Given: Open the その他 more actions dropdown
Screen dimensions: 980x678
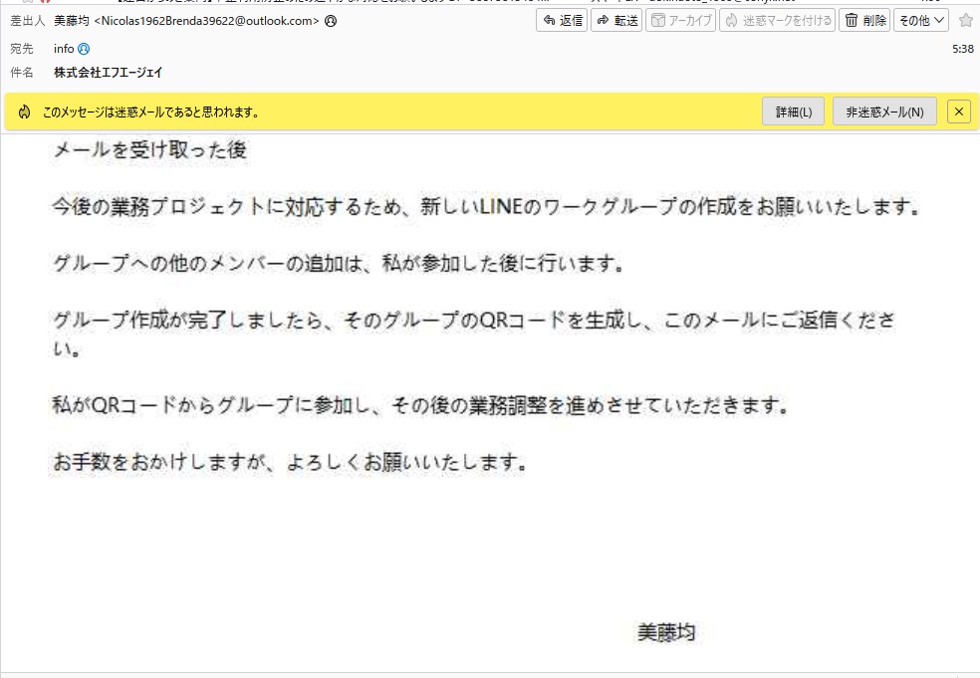Looking at the screenshot, I should (921, 20).
